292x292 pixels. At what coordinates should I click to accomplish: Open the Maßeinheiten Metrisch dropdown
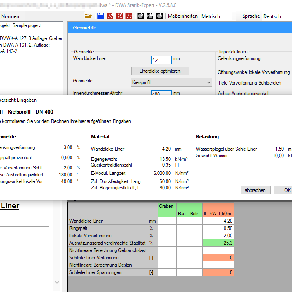click(x=217, y=16)
